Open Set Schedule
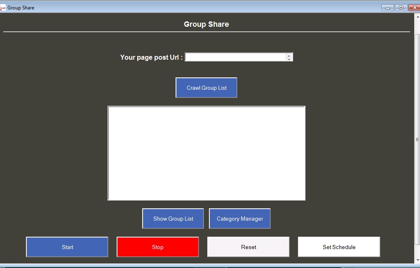 coord(339,247)
